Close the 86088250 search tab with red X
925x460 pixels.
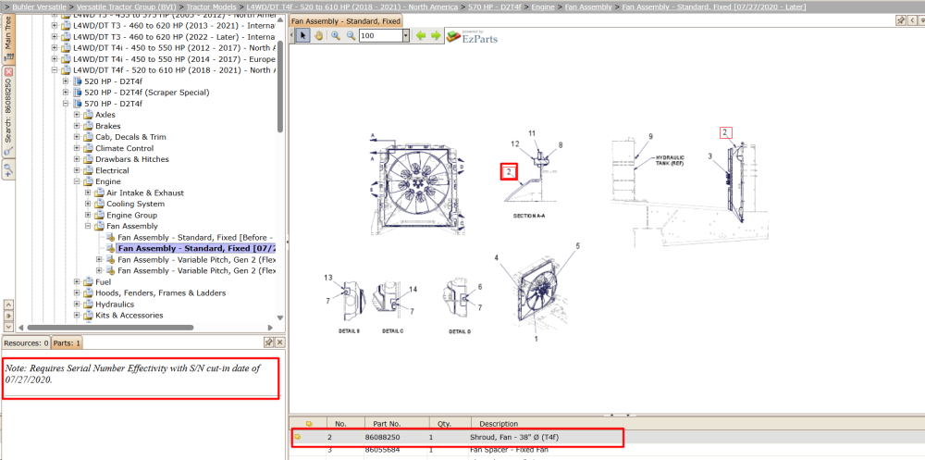point(8,71)
